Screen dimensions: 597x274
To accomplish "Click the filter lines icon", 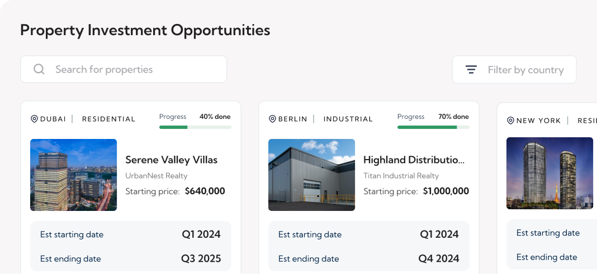I will (x=471, y=70).
